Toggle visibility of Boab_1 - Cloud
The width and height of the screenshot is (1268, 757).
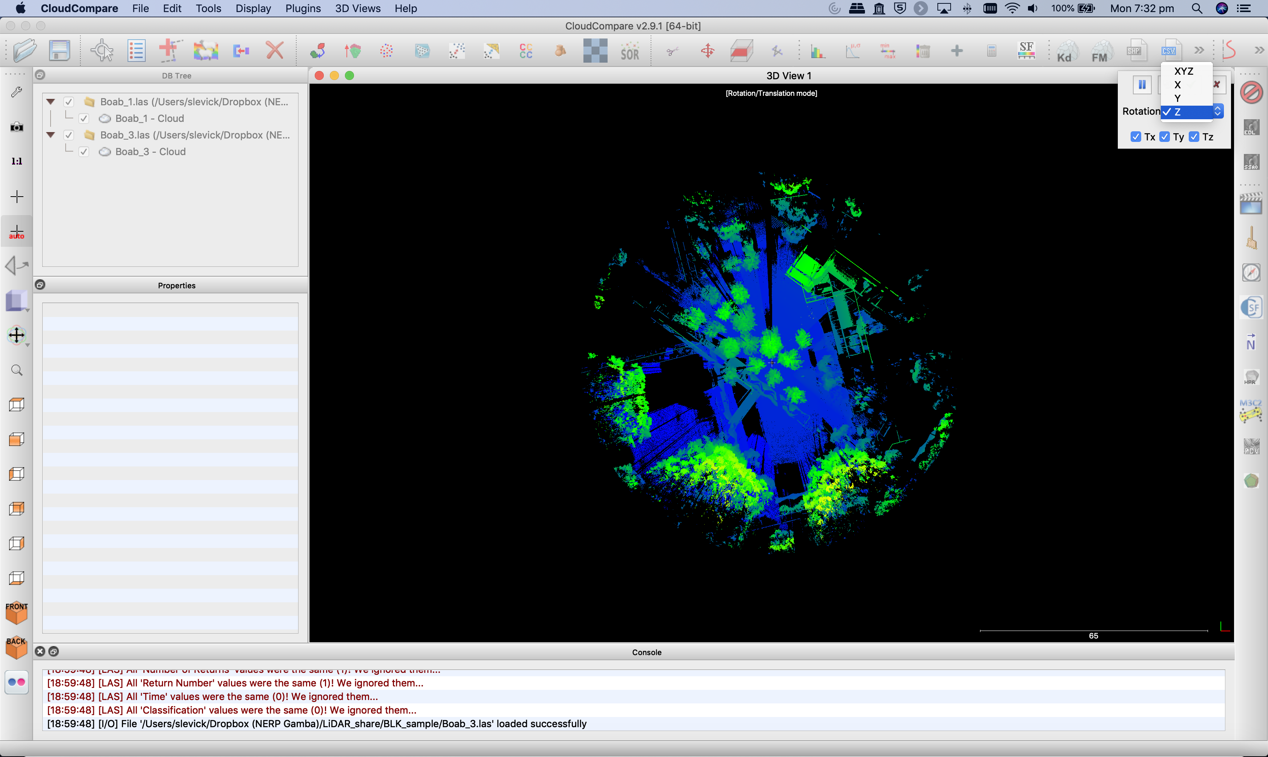click(x=84, y=118)
